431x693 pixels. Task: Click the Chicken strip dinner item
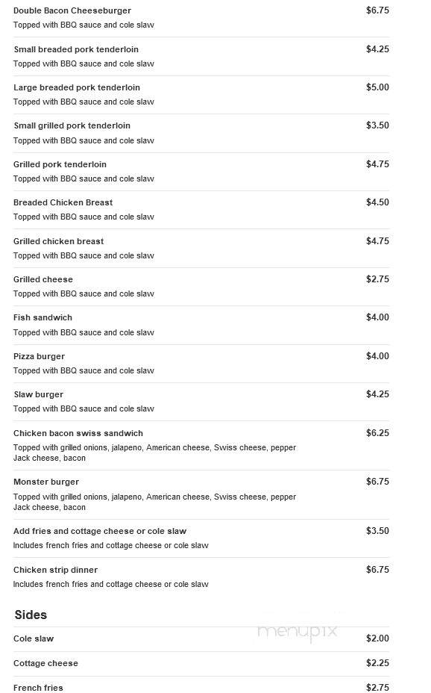pos(55,570)
